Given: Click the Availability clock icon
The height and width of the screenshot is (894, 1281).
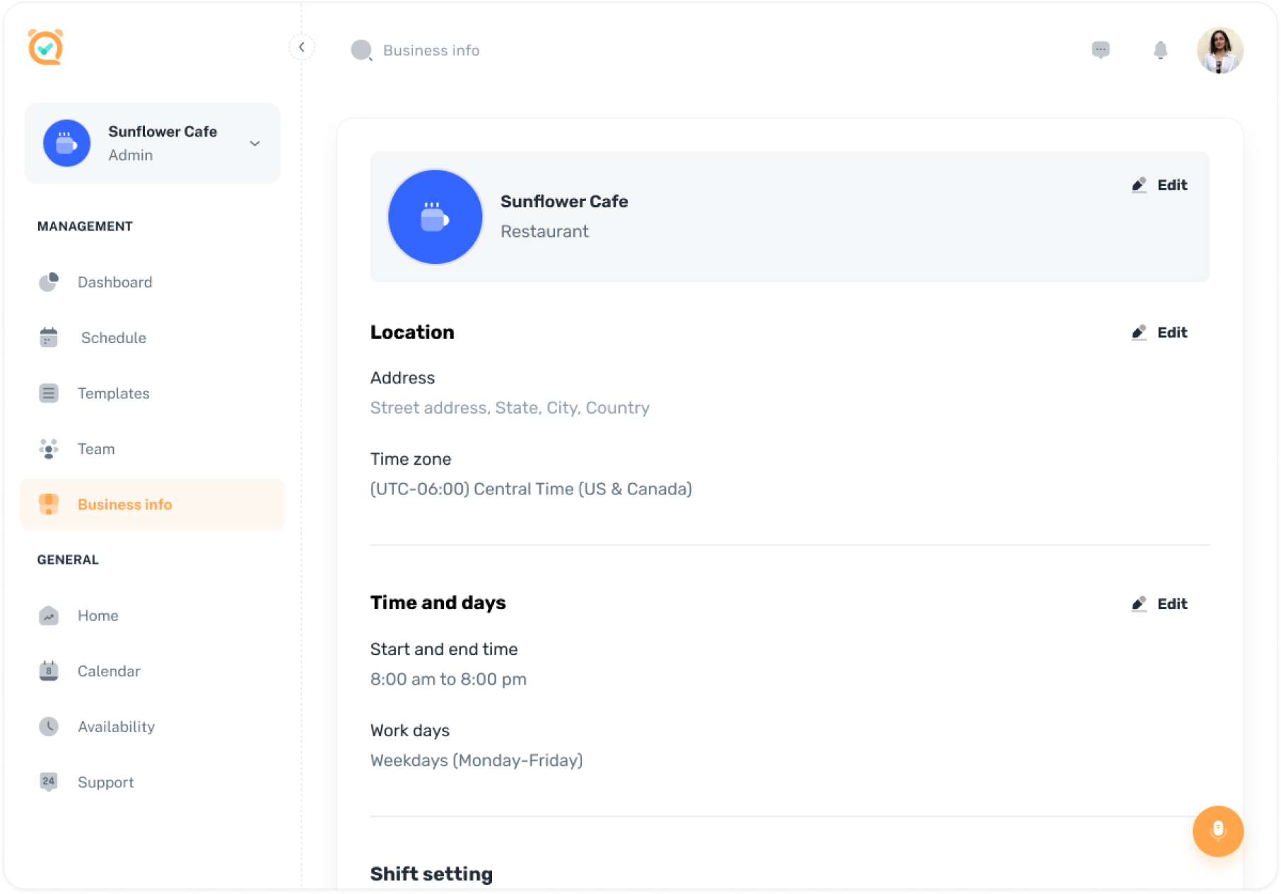Looking at the screenshot, I should tap(49, 726).
